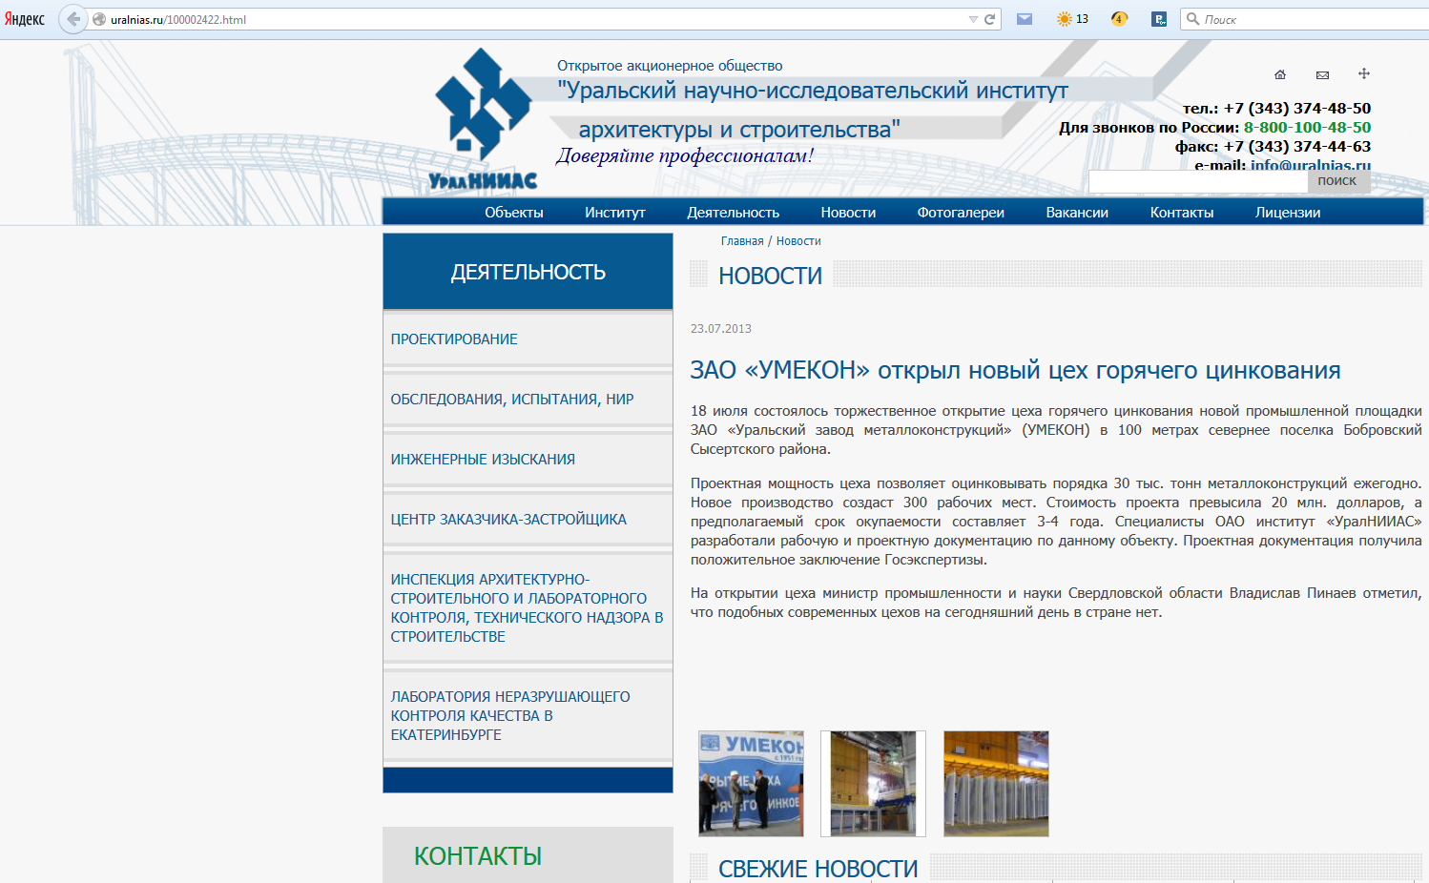Click the date 23.07.2013
Viewport: 1429px width, 883px height.
pos(721,329)
